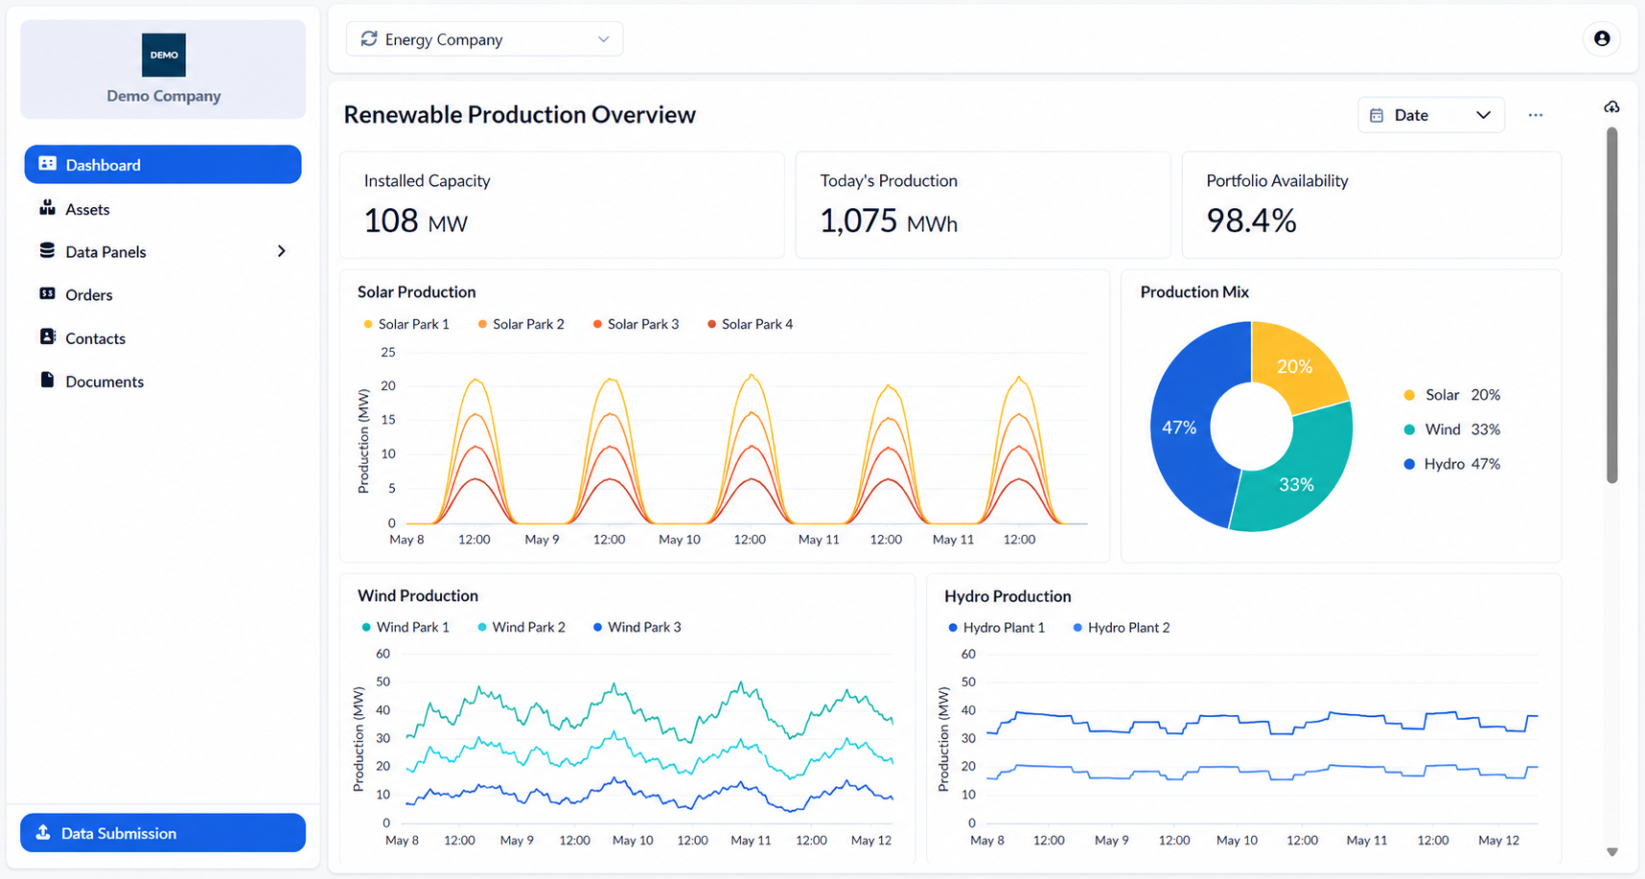Click the Contacts sidebar icon
Screen dimensions: 1645x879
point(47,336)
